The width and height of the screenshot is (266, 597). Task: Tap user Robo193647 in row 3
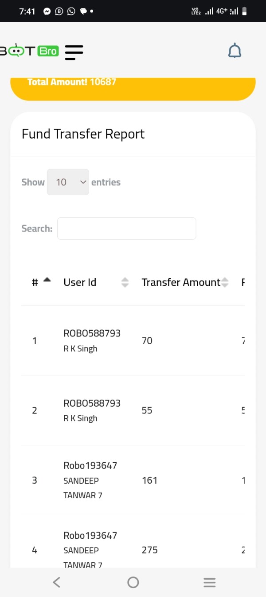[x=90, y=465]
